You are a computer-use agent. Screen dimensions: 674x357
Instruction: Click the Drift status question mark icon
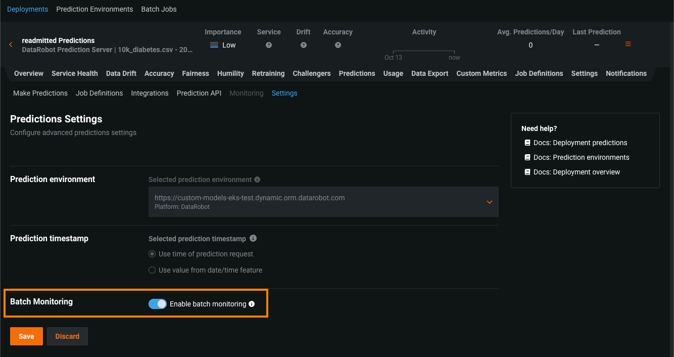point(304,45)
